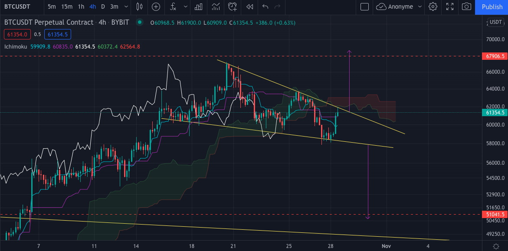Screen dimensions: 508x251
Task: Click the Publish button
Action: [492, 7]
